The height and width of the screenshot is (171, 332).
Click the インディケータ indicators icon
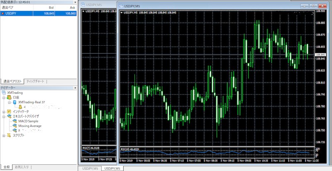9,112
